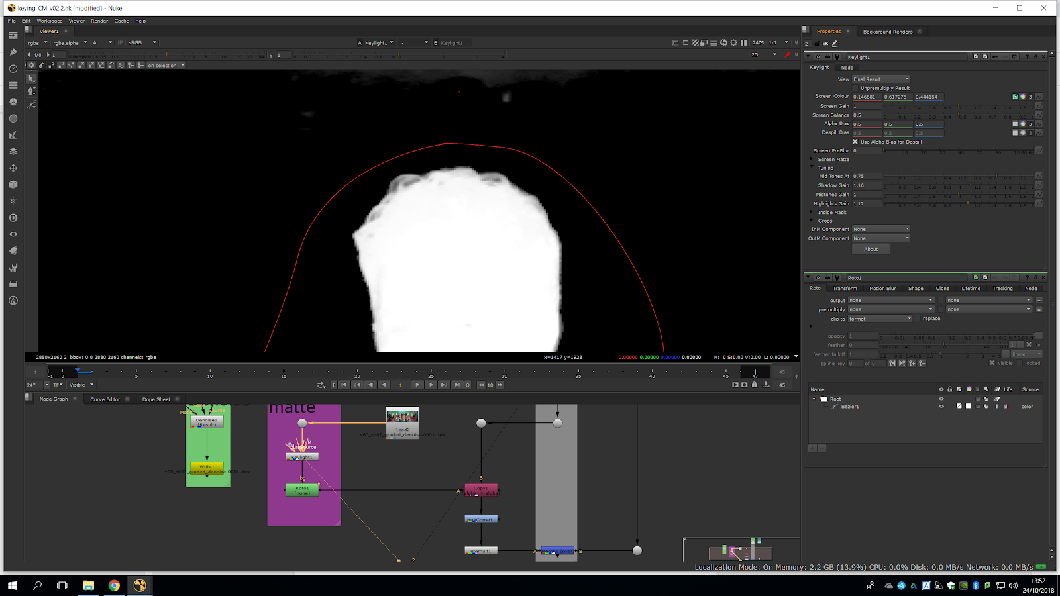1060x596 pixels.
Task: Open the Keylight View dropdown
Action: click(x=880, y=79)
